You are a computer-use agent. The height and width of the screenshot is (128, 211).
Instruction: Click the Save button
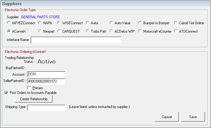pyautogui.click(x=193, y=117)
